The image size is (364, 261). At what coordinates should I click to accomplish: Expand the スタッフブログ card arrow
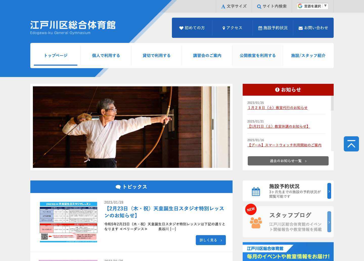click(x=329, y=222)
